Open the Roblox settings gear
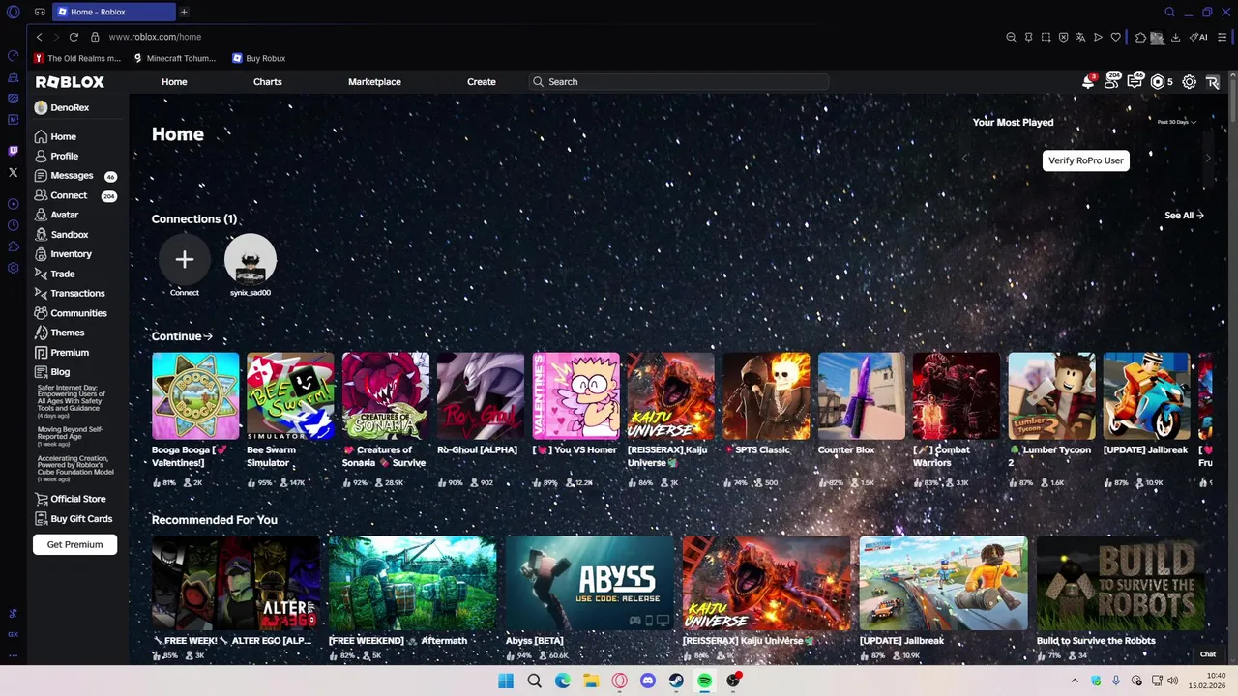 [x=1190, y=82]
